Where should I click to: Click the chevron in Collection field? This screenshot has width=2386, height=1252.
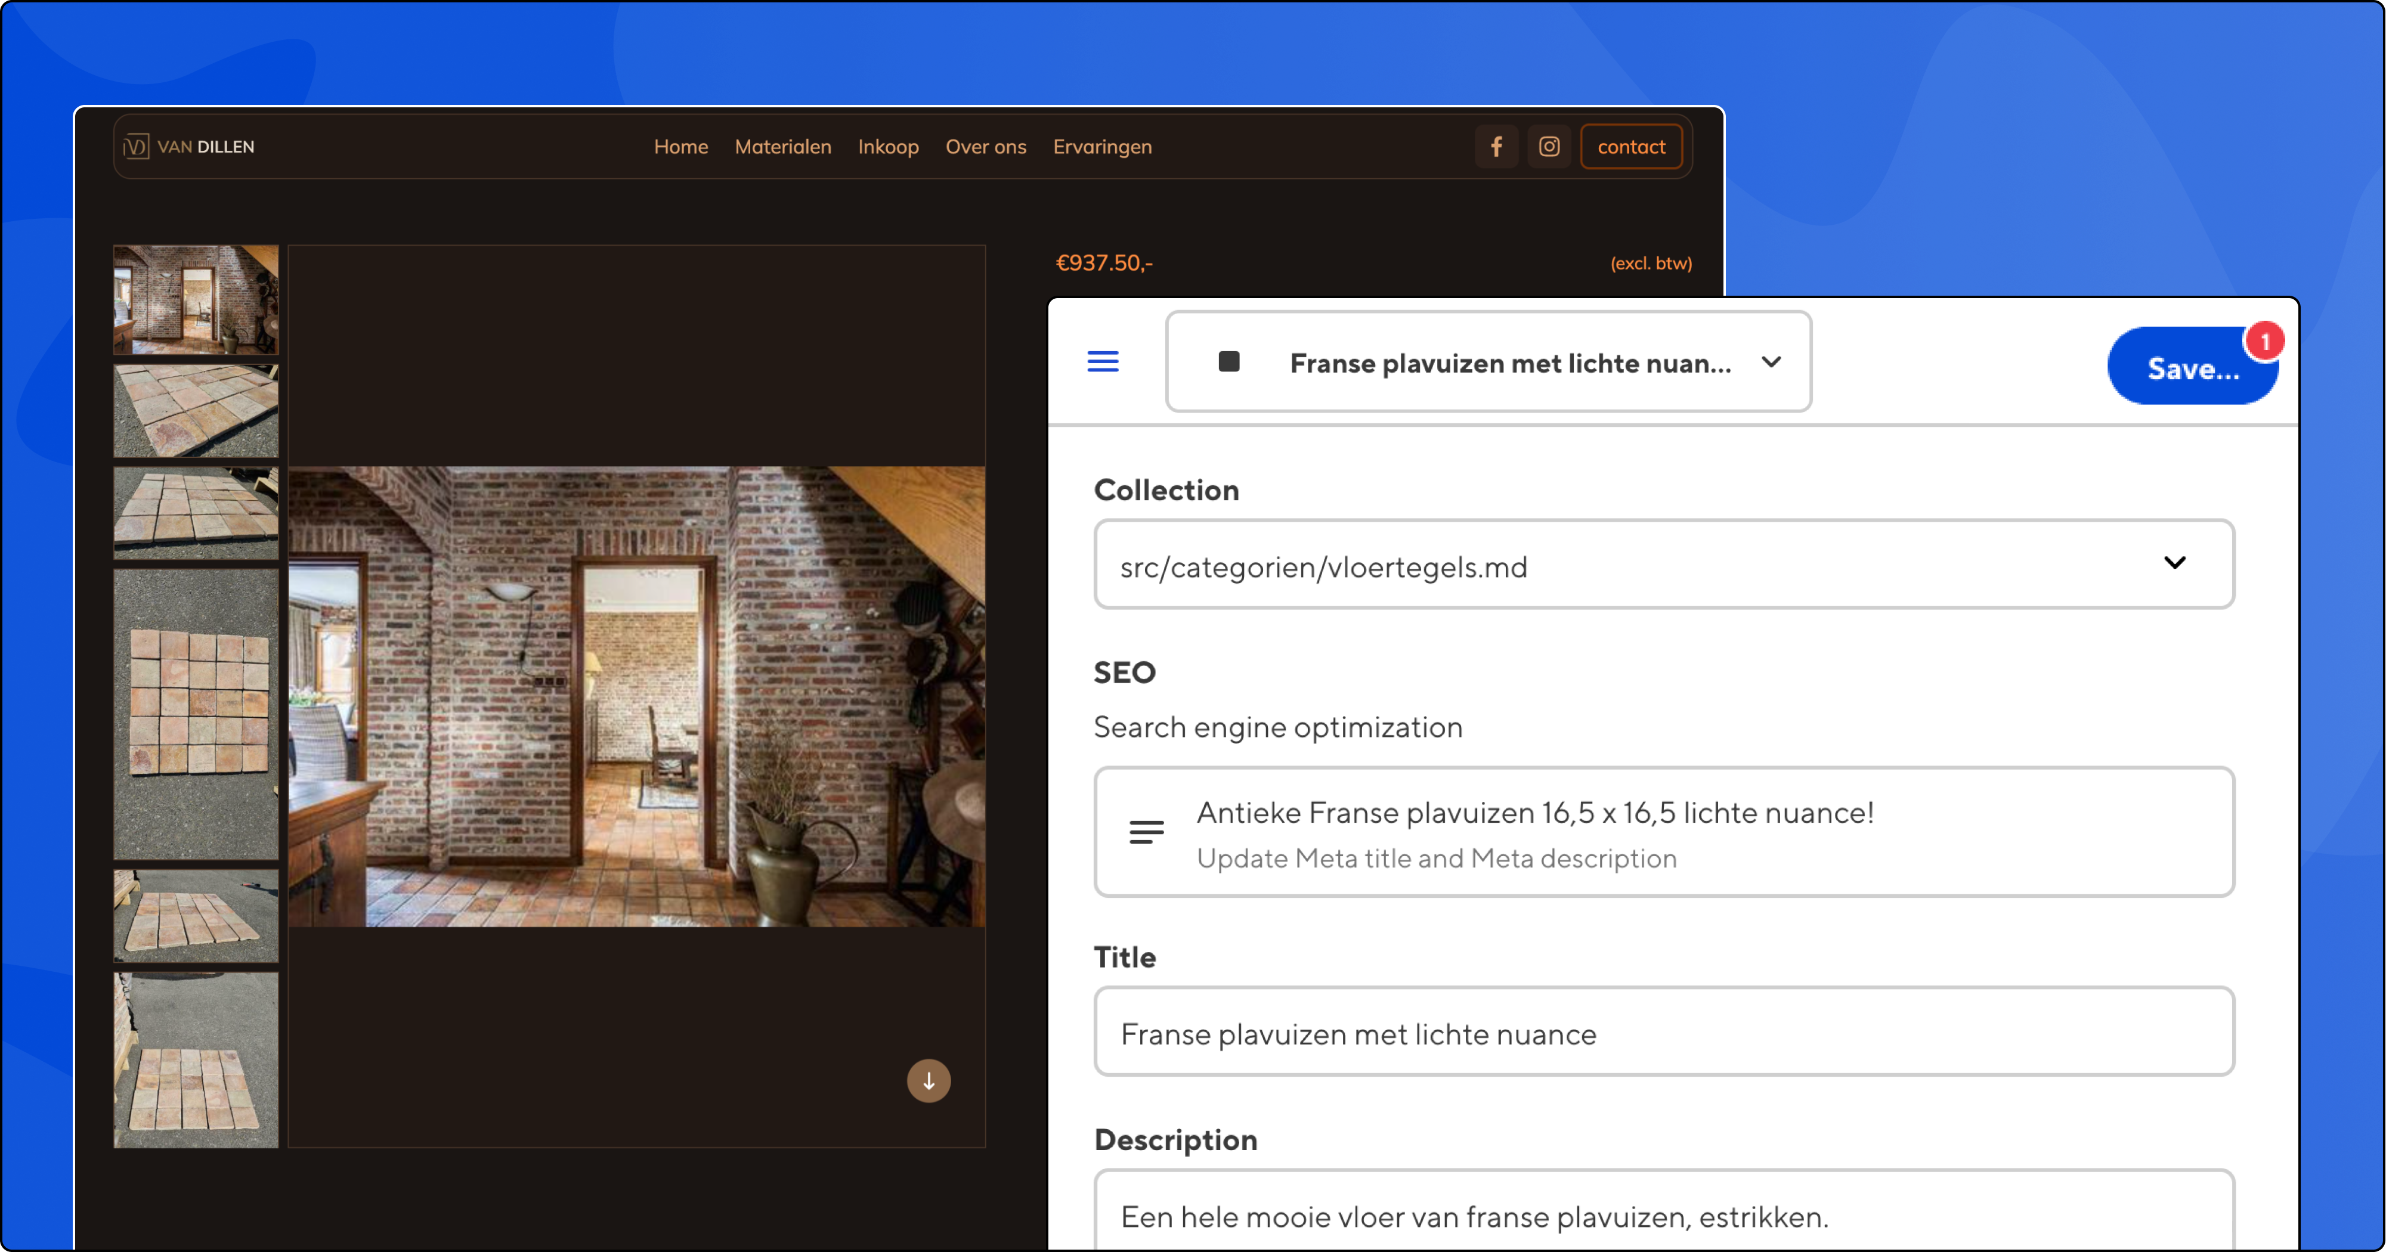(x=2174, y=562)
